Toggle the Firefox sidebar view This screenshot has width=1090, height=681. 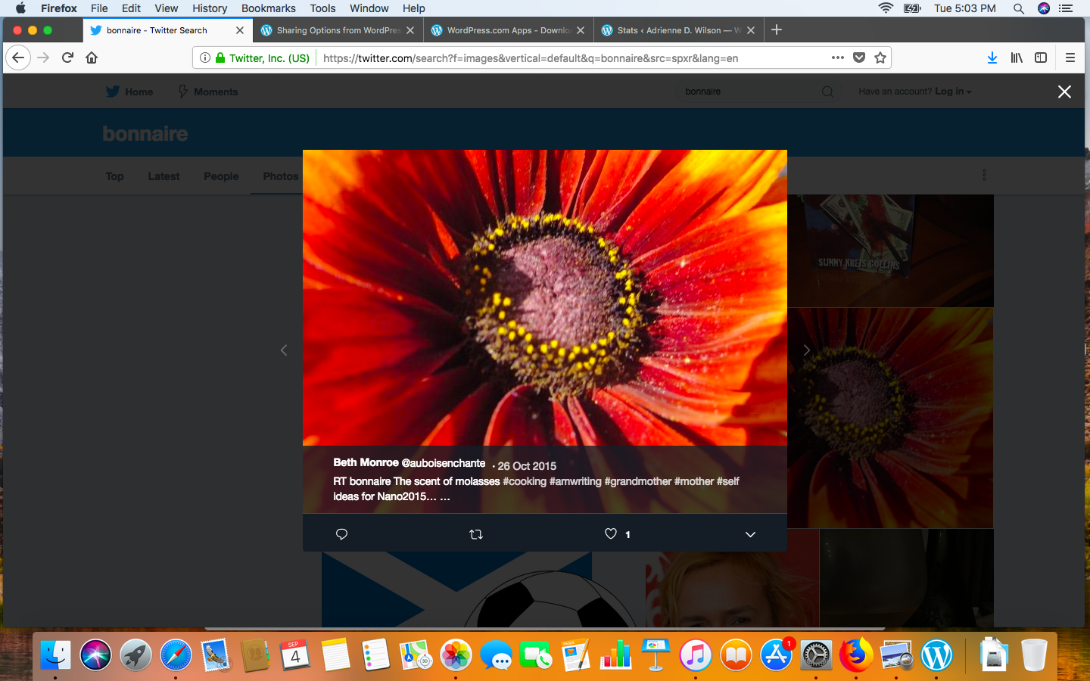1041,58
